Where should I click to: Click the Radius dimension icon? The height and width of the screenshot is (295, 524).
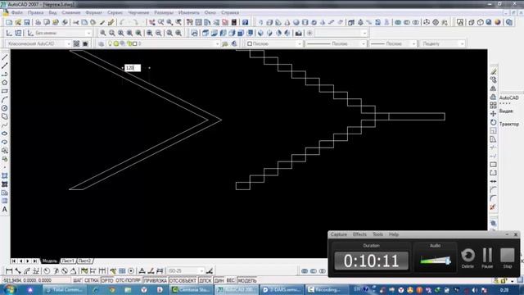click(x=47, y=271)
